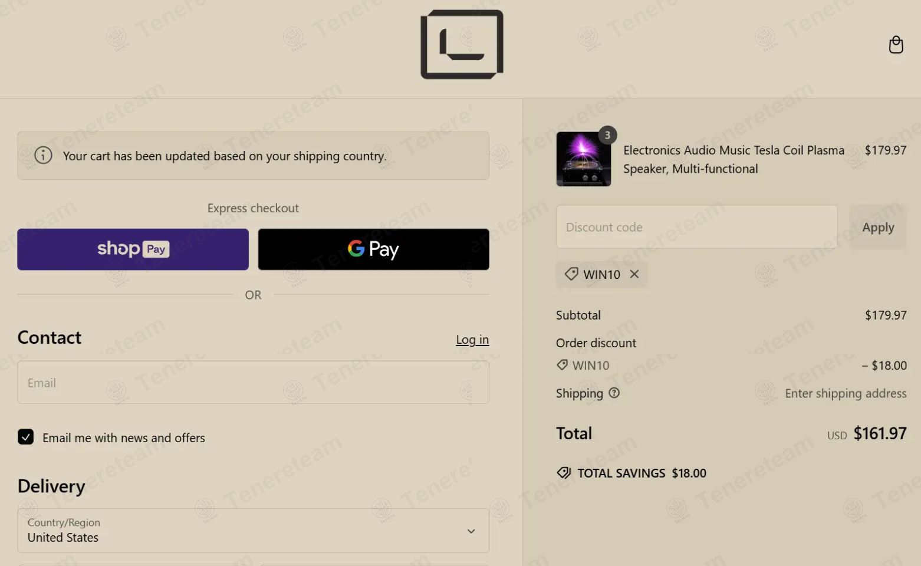The height and width of the screenshot is (566, 921).
Task: Apply the discount code
Action: point(877,227)
